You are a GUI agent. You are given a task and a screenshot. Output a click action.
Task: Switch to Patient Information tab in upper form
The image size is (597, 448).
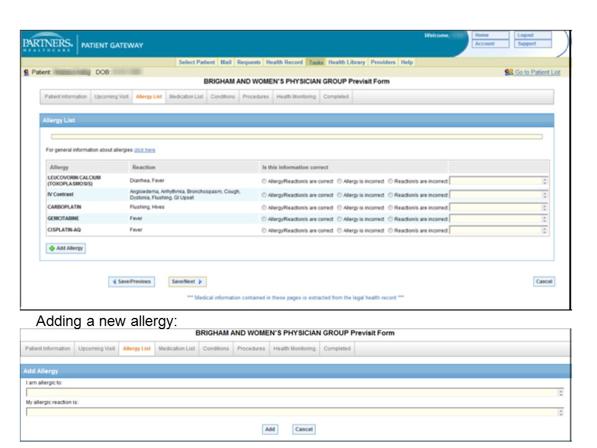pos(65,97)
